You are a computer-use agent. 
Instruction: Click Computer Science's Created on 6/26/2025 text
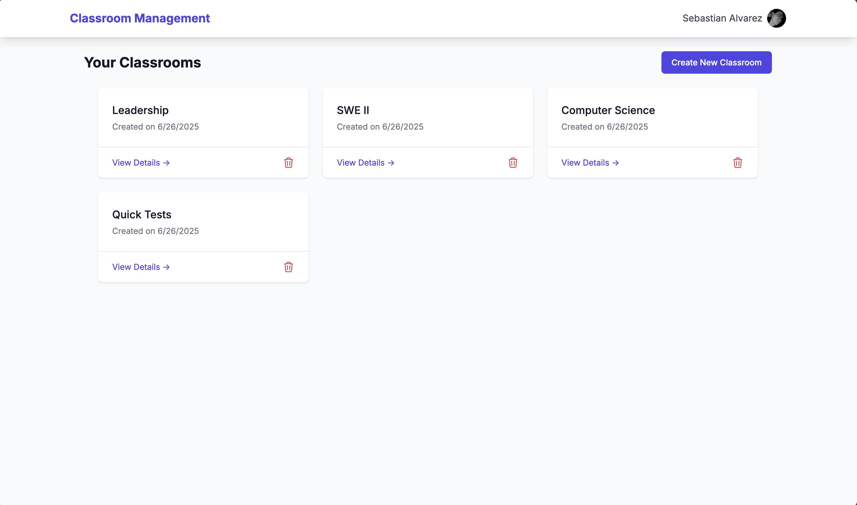coord(605,127)
